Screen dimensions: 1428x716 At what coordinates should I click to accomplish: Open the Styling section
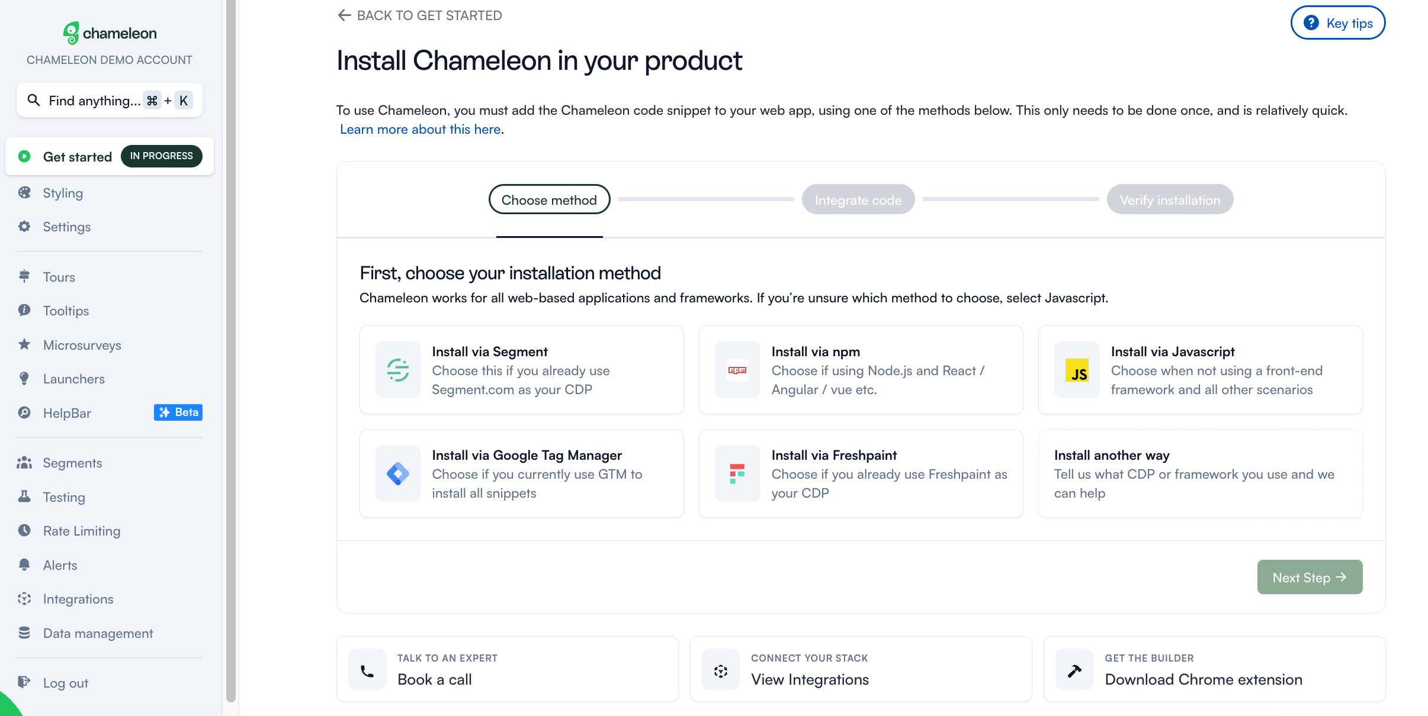pyautogui.click(x=63, y=193)
